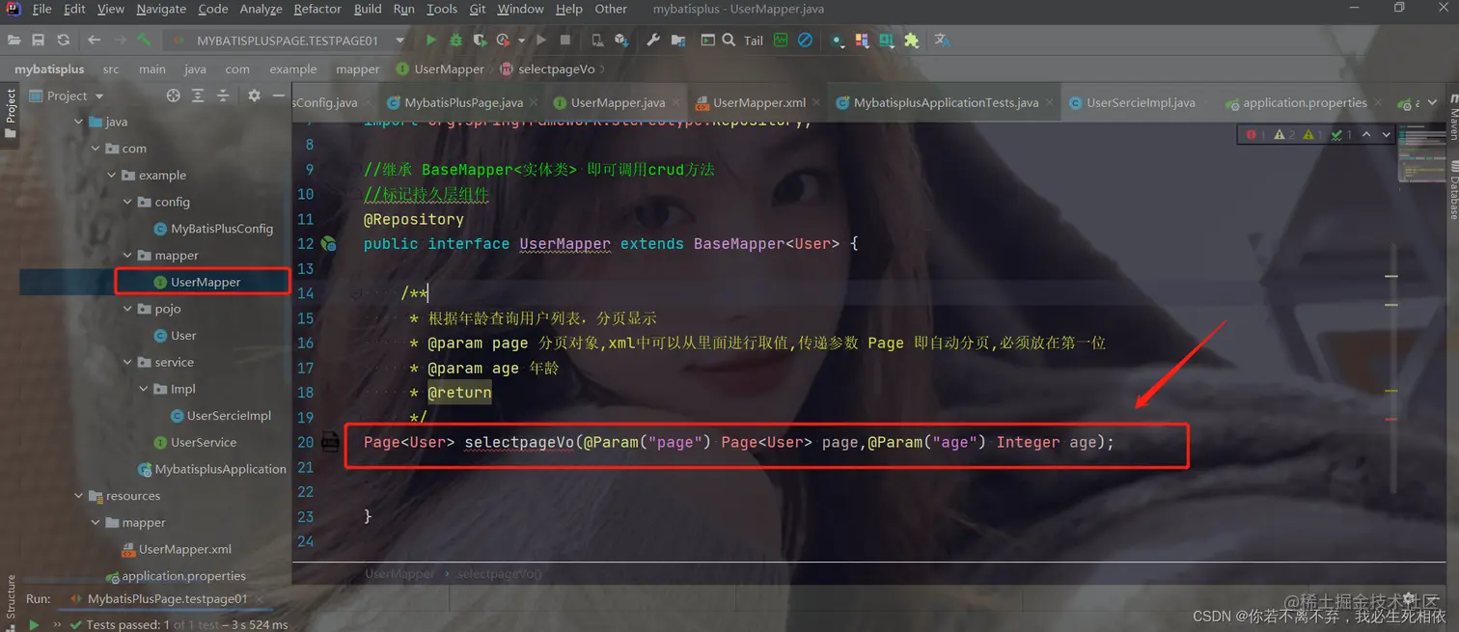
Task: Open Search Everywhere with the magnifier icon
Action: click(x=729, y=40)
